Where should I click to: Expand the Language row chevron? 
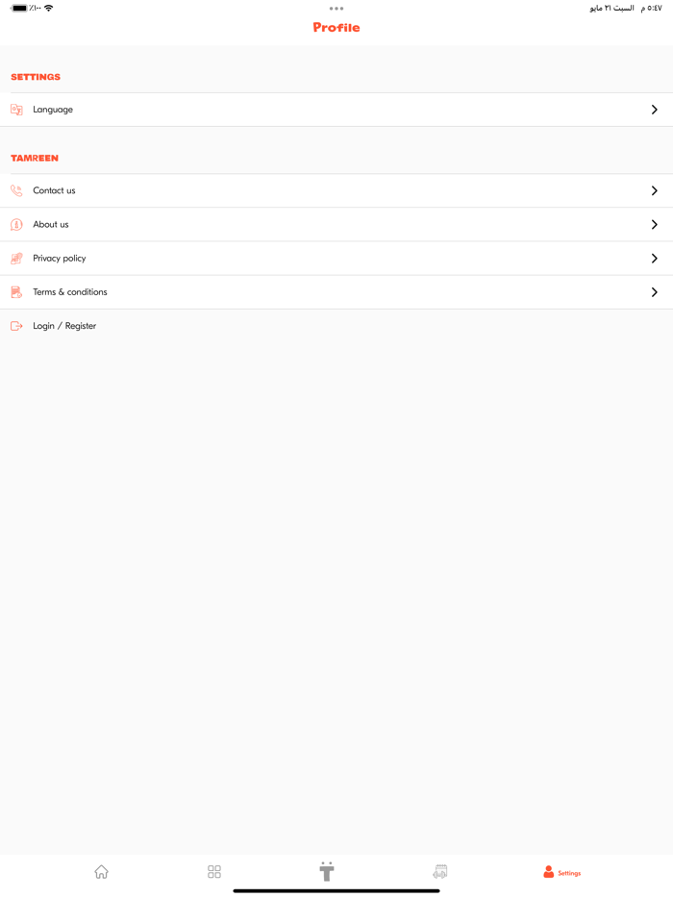655,109
